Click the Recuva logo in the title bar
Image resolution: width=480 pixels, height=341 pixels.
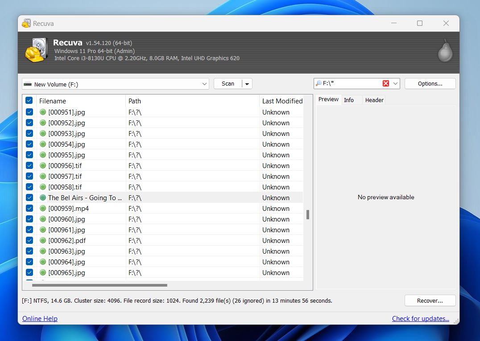(26, 23)
